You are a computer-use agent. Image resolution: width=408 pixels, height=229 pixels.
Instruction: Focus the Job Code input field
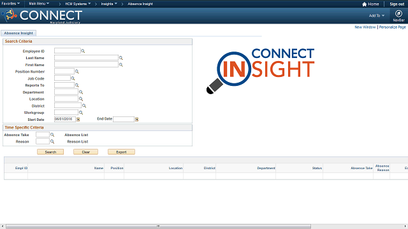click(62, 78)
